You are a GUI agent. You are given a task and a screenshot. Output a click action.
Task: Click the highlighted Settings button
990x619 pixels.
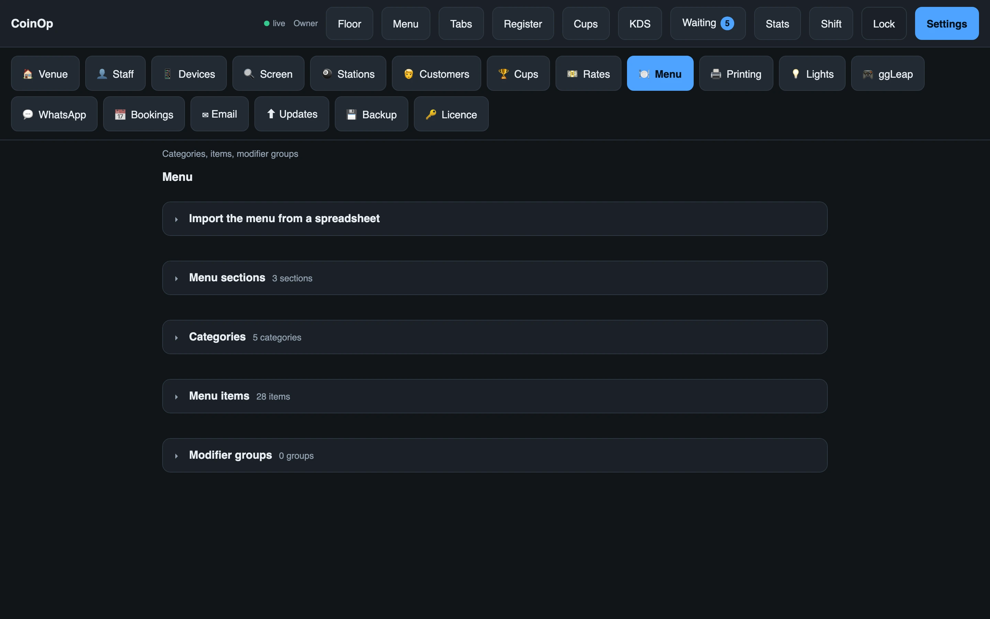(947, 23)
